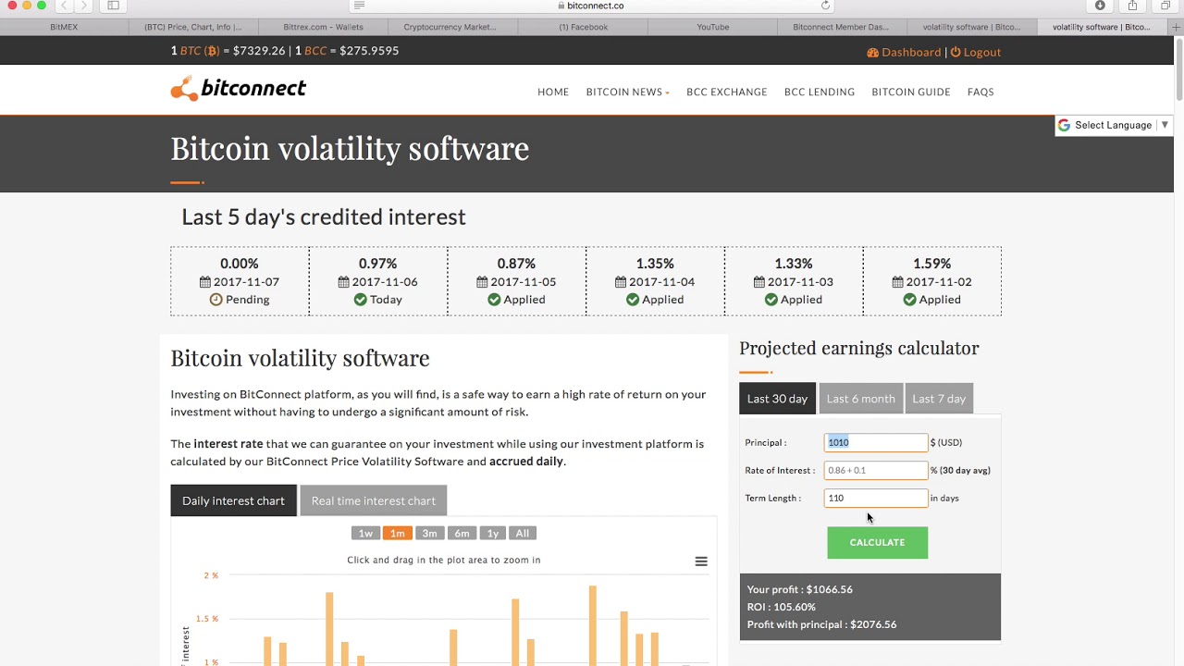Switch to the Cryptocurrency Market browser tab
The width and height of the screenshot is (1184, 666).
pyautogui.click(x=450, y=27)
